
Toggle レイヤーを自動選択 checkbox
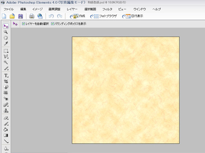pyautogui.click(x=23, y=24)
